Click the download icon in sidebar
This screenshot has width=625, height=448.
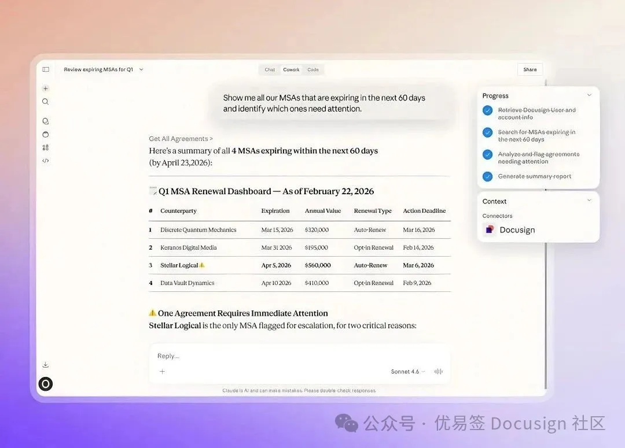coord(46,365)
